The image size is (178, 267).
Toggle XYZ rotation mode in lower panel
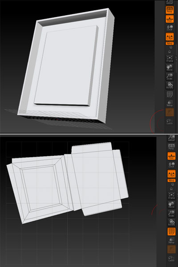click(x=171, y=180)
